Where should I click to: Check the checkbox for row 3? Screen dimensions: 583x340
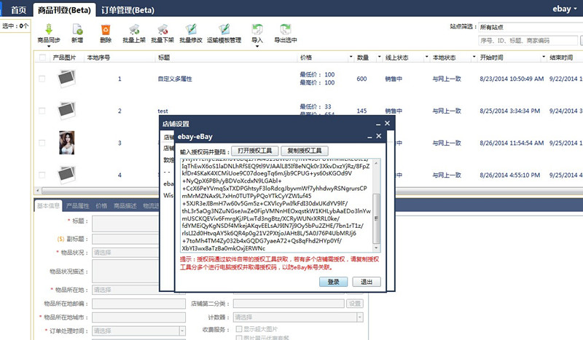pos(42,143)
